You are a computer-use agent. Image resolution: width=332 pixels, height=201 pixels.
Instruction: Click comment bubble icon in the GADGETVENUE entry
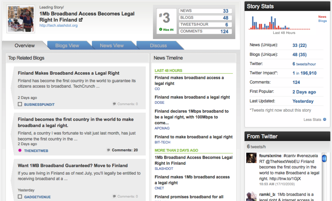114,197
